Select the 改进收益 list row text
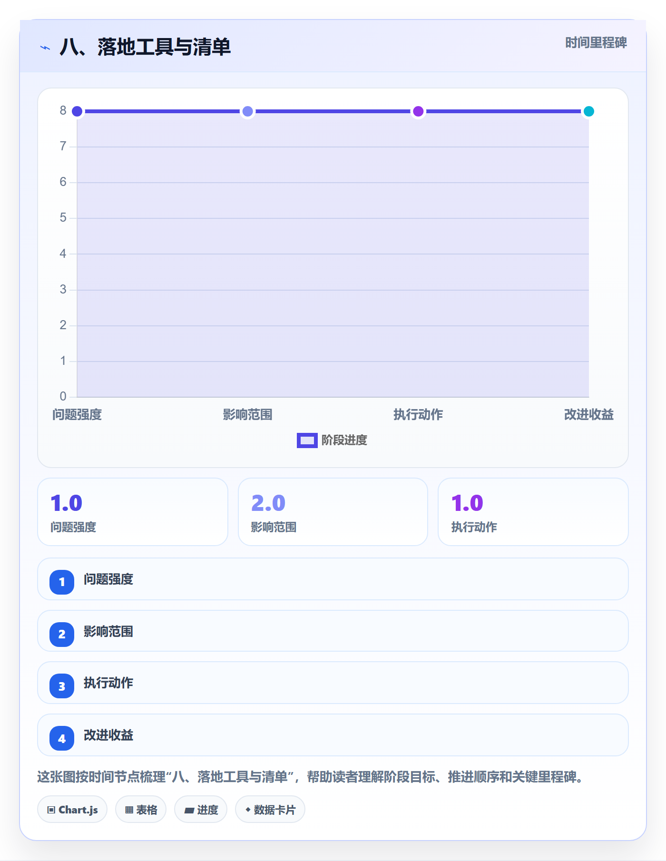This screenshot has height=861, width=666. coord(108,735)
